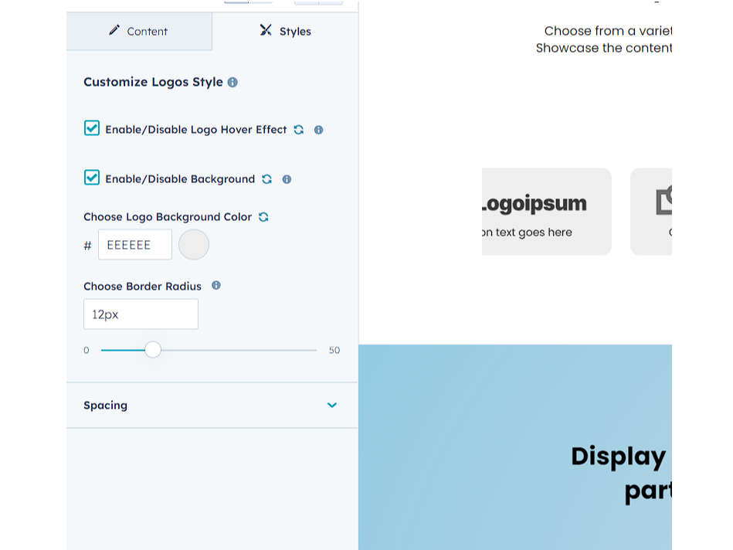Expand the Spacing section
The width and height of the screenshot is (733, 550).
click(332, 405)
